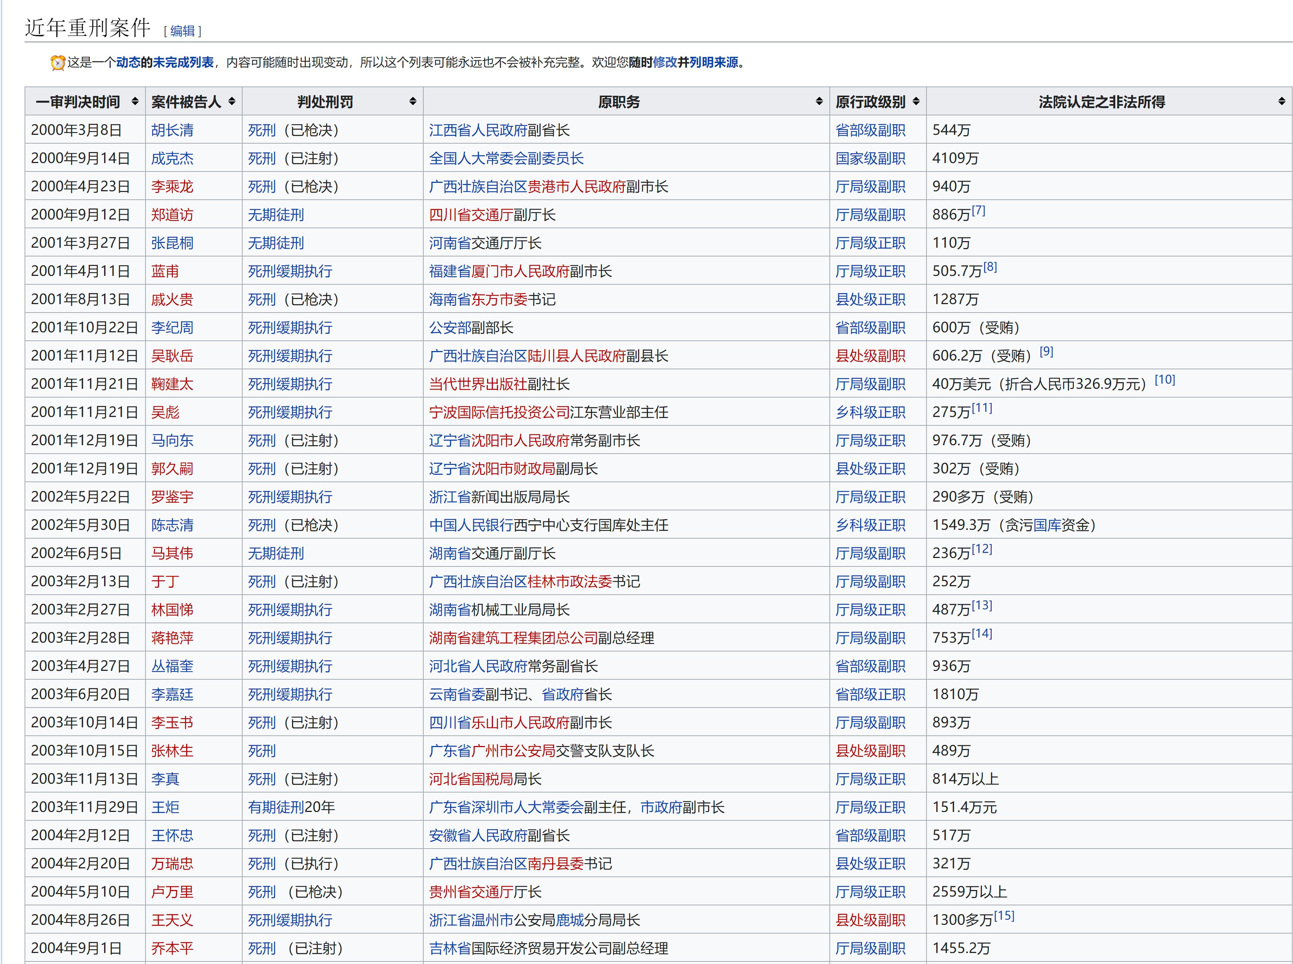Select the amount cell 1455.2万
The height and width of the screenshot is (964, 1293).
tap(1109, 948)
